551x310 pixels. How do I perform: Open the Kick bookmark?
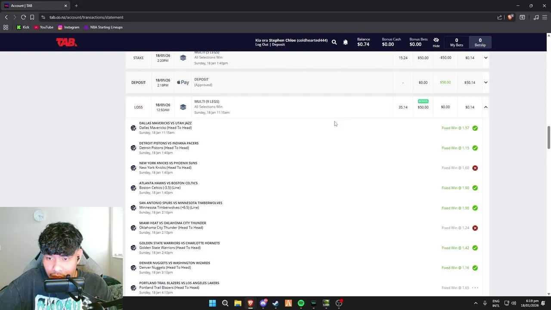click(23, 27)
